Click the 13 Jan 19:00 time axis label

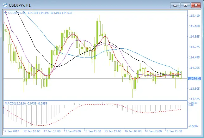point(113,131)
